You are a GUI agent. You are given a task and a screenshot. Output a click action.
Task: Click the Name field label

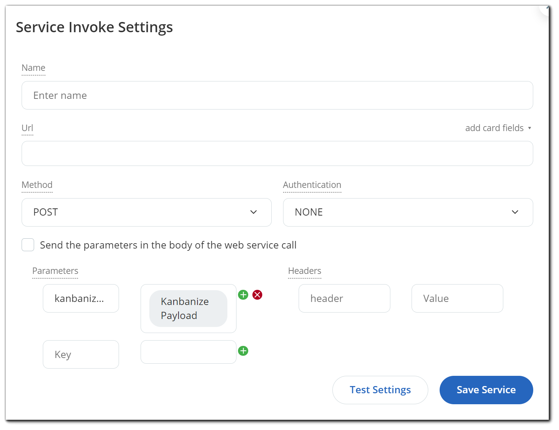click(33, 68)
